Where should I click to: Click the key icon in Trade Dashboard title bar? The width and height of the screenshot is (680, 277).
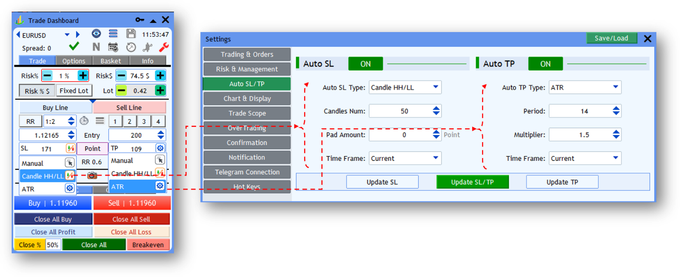(x=139, y=20)
